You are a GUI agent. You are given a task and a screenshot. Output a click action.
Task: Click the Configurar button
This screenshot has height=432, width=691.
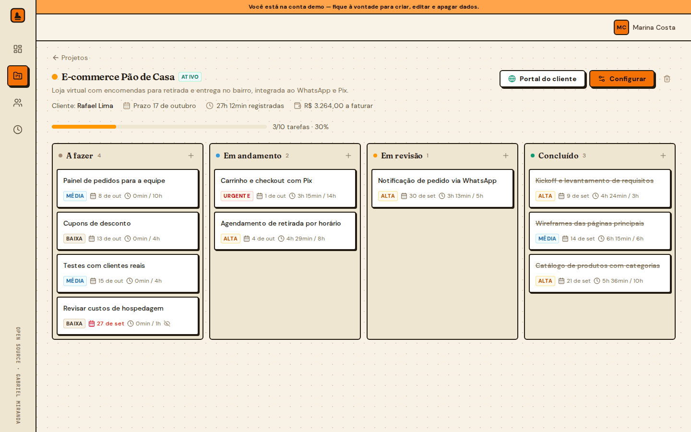(622, 79)
